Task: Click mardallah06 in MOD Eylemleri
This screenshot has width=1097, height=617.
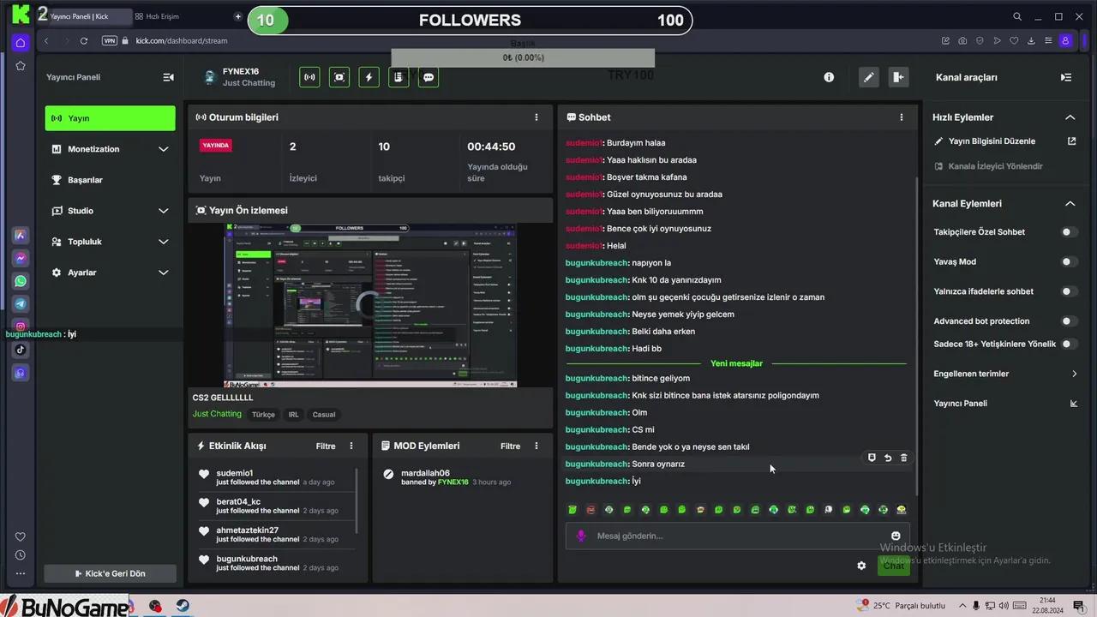Action: tap(425, 473)
